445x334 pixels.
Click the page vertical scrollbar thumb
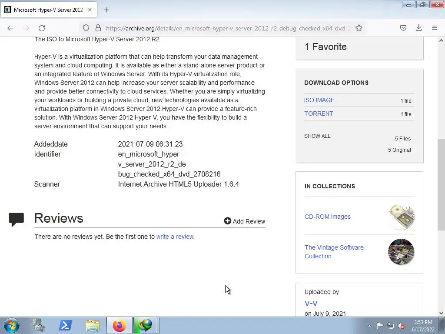[441, 184]
